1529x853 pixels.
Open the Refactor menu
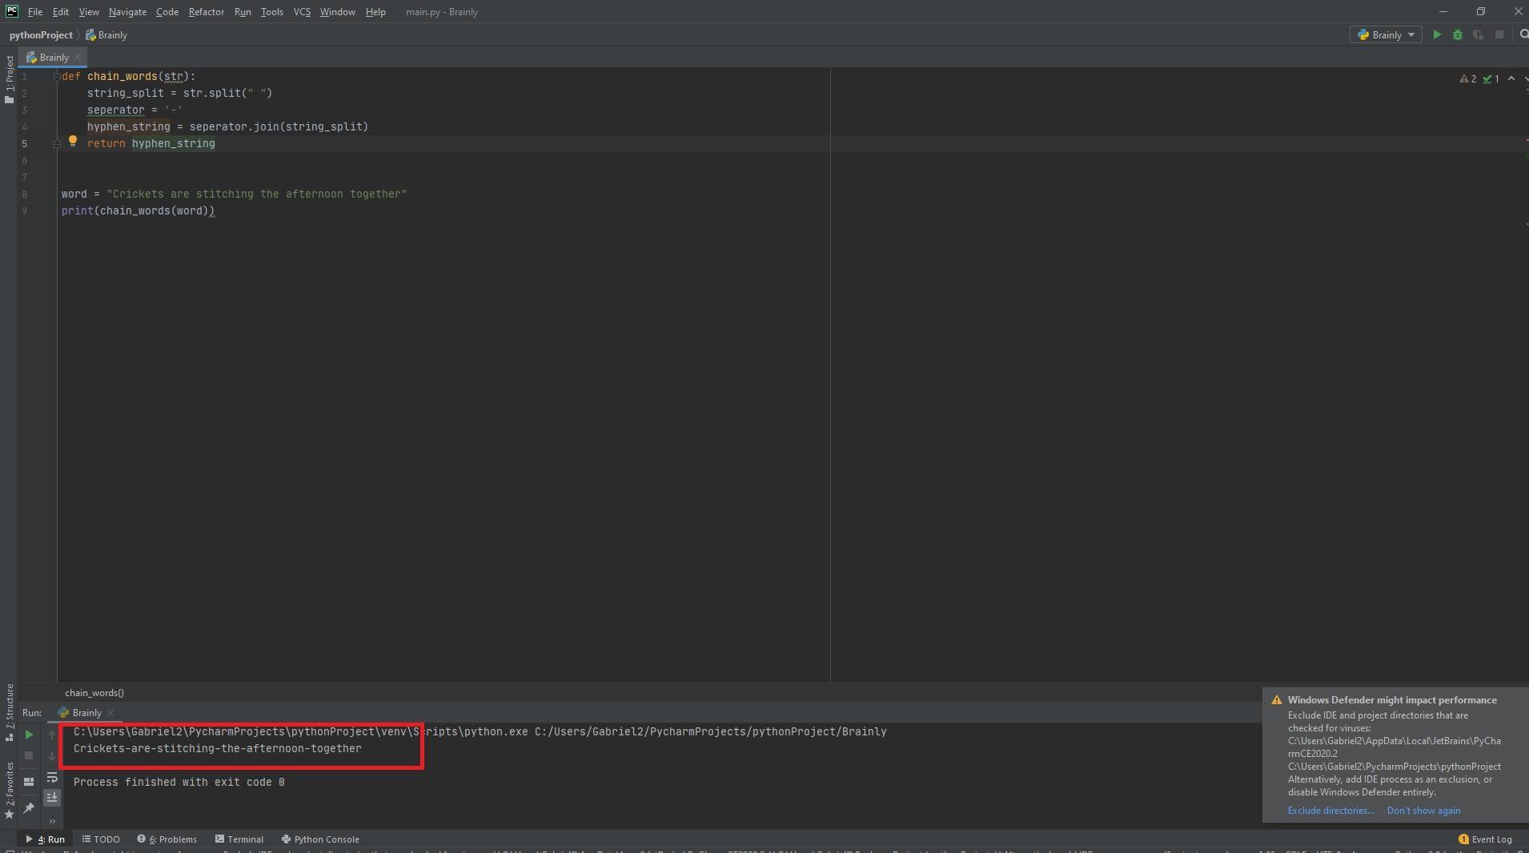point(206,12)
